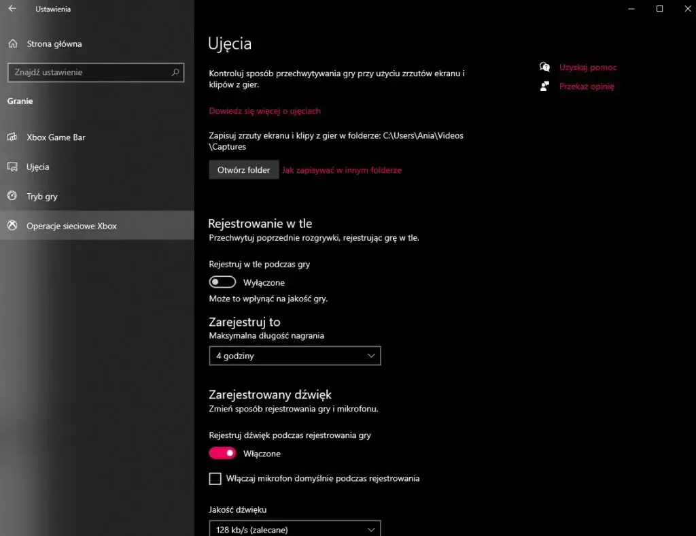Disable Rejestruj dźwięk podczas rejestrowania gry
The height and width of the screenshot is (536, 696).
pos(222,452)
